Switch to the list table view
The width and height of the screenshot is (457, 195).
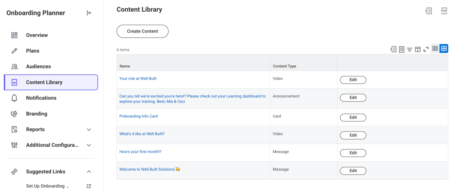tap(435, 48)
